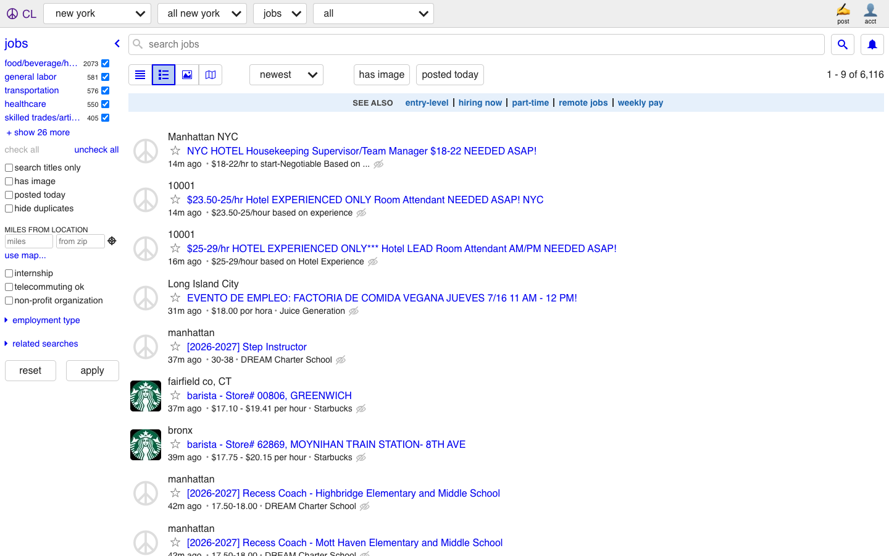This screenshot has width=889, height=556.
Task: Hide the barista GREENWICH posting
Action: coord(361,409)
